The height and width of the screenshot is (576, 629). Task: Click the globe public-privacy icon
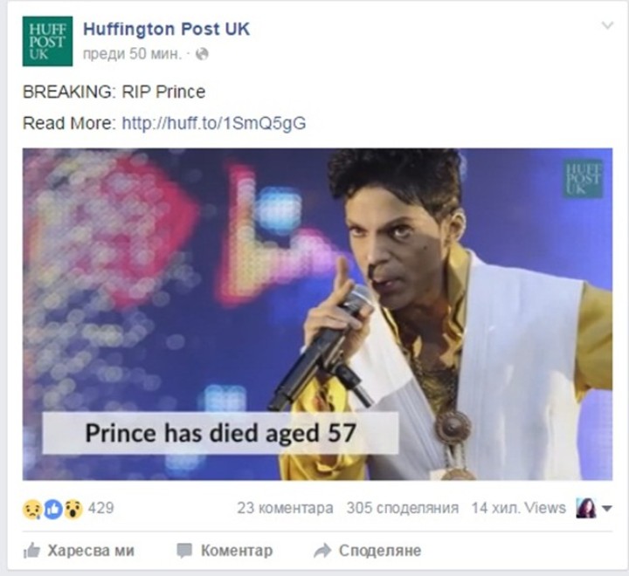(x=203, y=54)
